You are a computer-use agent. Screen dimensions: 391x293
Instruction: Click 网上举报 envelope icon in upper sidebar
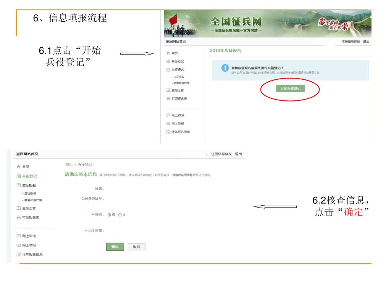pyautogui.click(x=168, y=124)
